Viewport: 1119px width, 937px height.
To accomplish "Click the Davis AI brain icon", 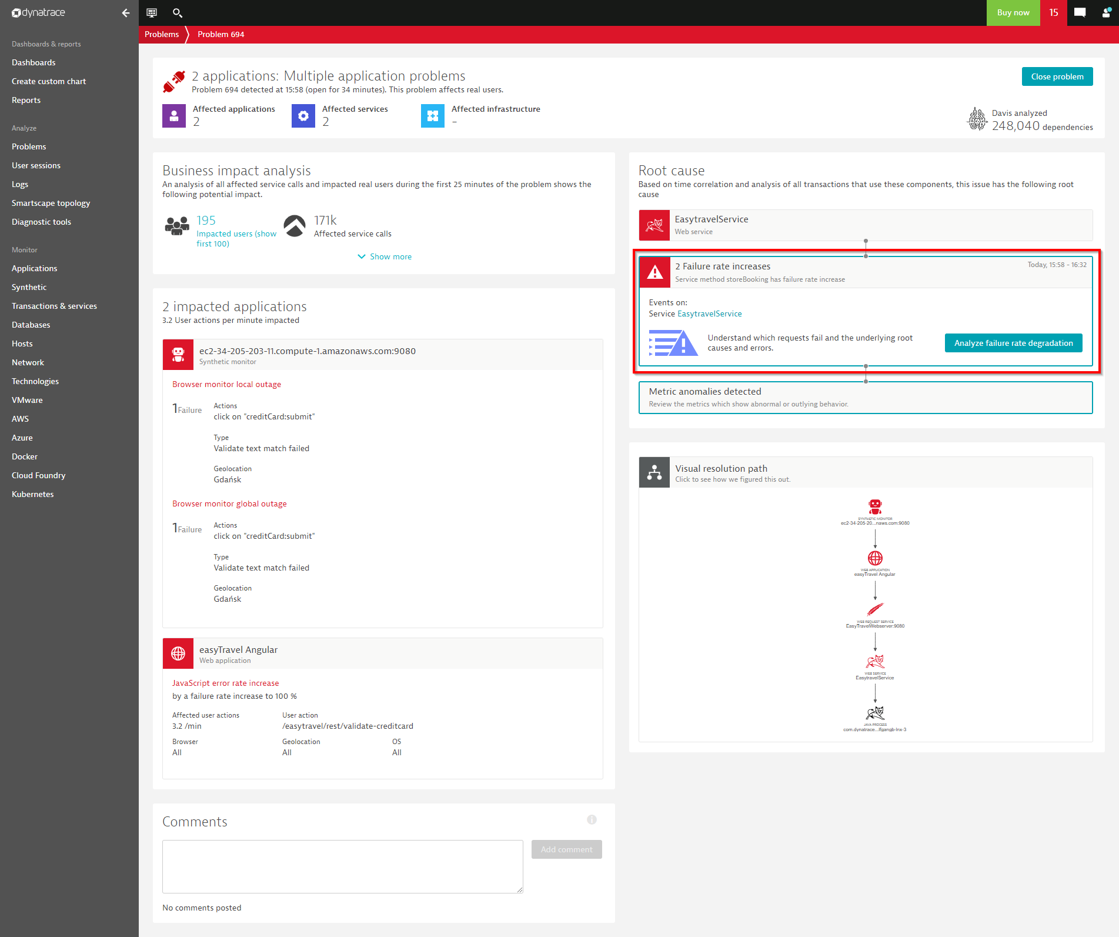I will click(x=977, y=119).
